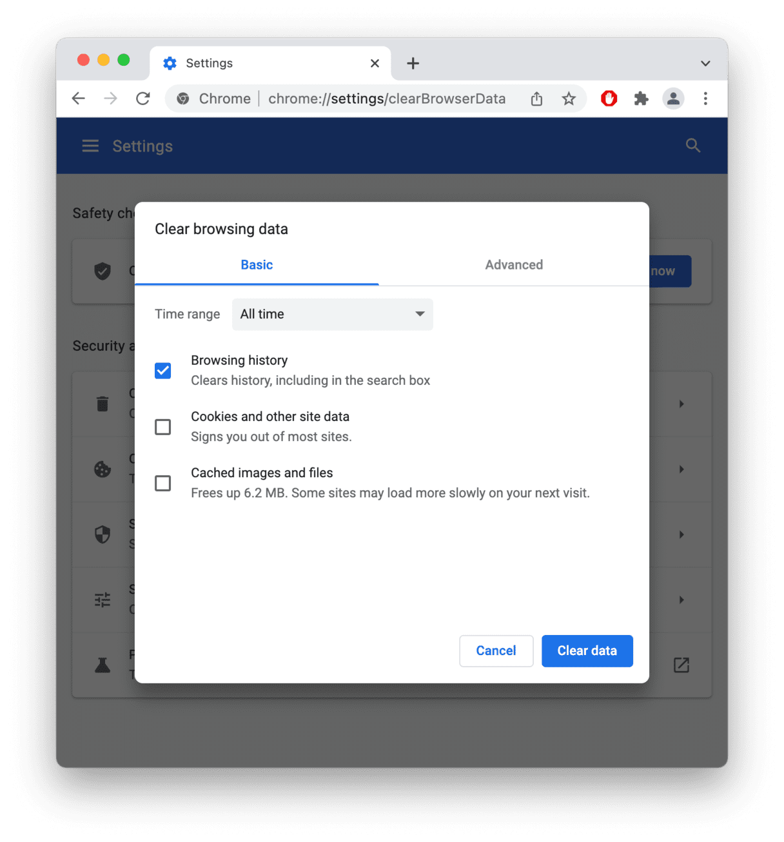Click the macOS yellow minimize button
The image size is (784, 842).
[x=103, y=60]
